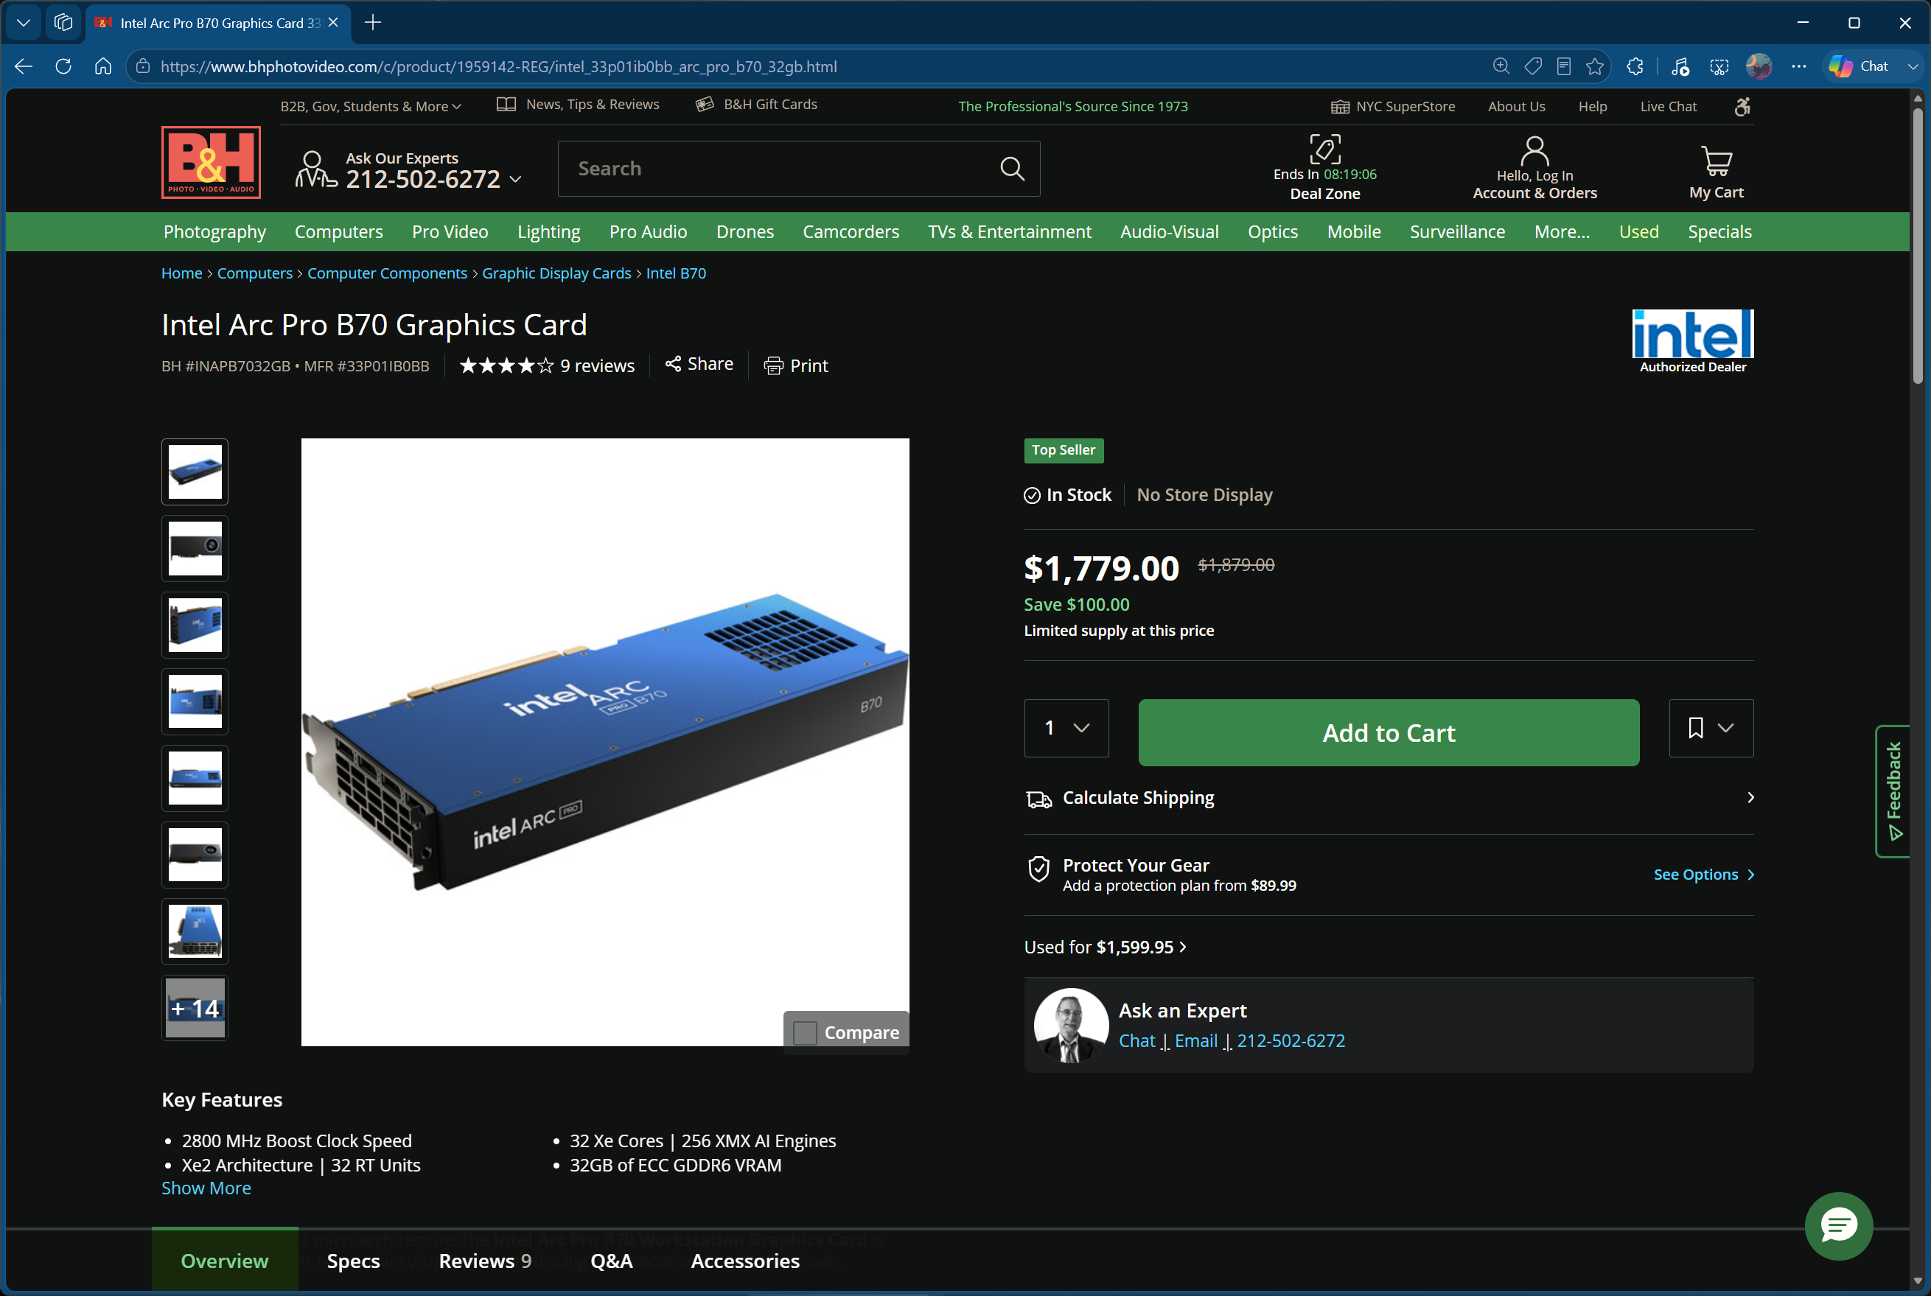The width and height of the screenshot is (1931, 1296).
Task: Switch to the Specs tab
Action: click(x=353, y=1261)
